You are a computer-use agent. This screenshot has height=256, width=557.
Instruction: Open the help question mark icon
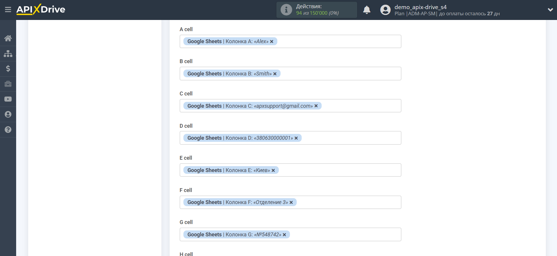(x=8, y=129)
